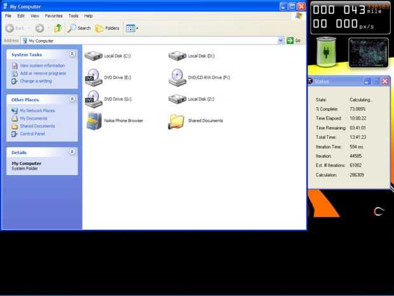Screen dimensions: 394x296
Task: Select the Shared Documents folder icon
Action: coord(177,122)
